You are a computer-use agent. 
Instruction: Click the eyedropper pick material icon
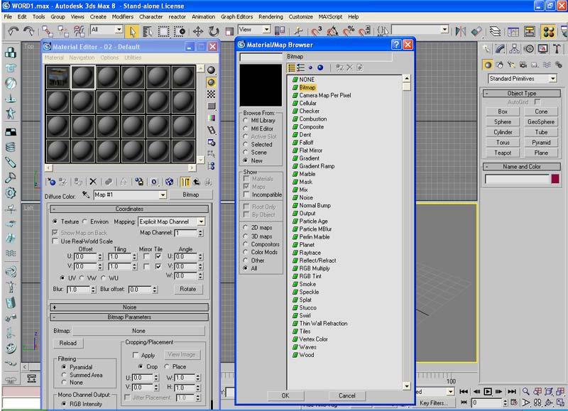(x=85, y=194)
